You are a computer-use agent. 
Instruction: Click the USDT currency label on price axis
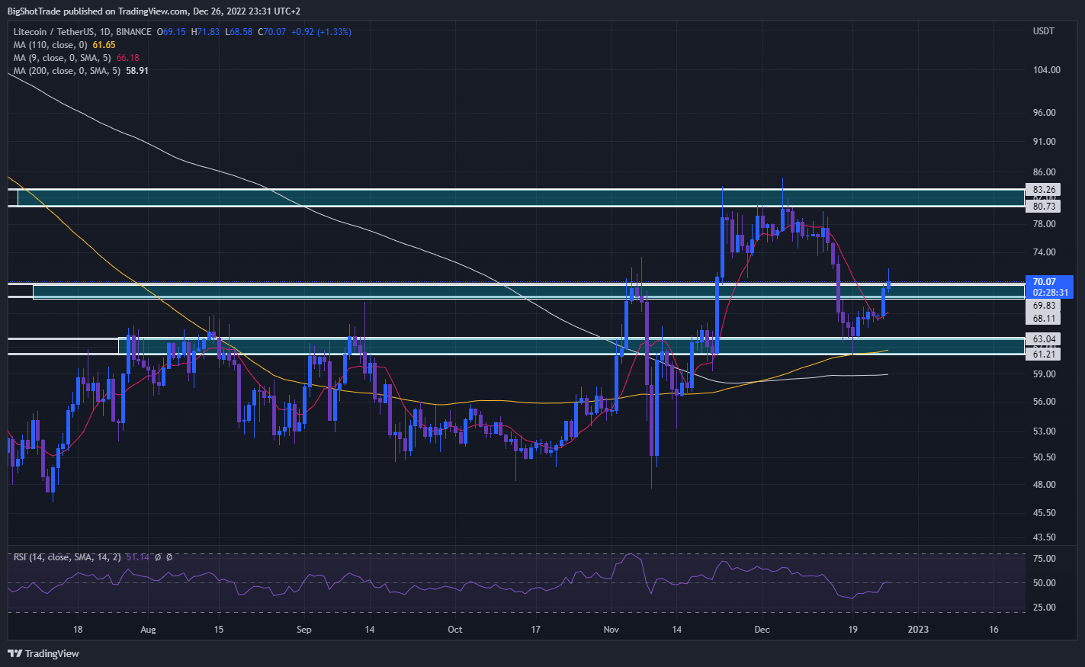1043,31
